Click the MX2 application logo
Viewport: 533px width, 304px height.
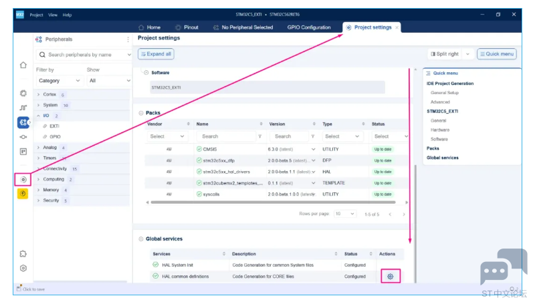tap(20, 15)
